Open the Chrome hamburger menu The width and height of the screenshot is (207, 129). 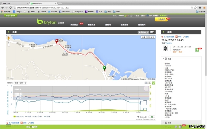(x=204, y=8)
